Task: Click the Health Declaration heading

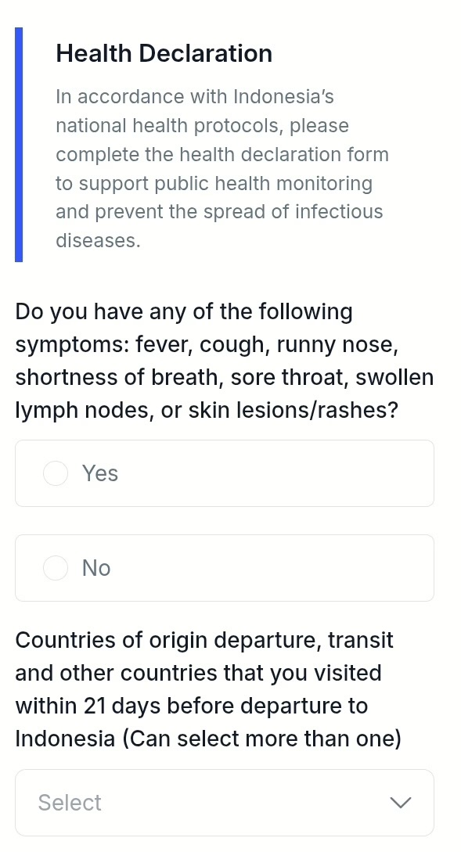Action: click(x=164, y=53)
